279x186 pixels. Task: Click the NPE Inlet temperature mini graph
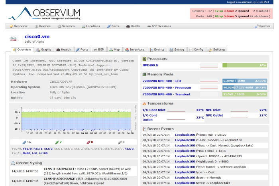tap(239, 110)
